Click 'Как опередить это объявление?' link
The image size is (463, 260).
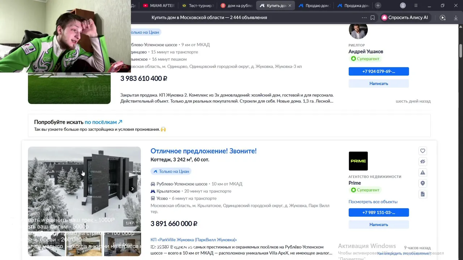pos(404,253)
